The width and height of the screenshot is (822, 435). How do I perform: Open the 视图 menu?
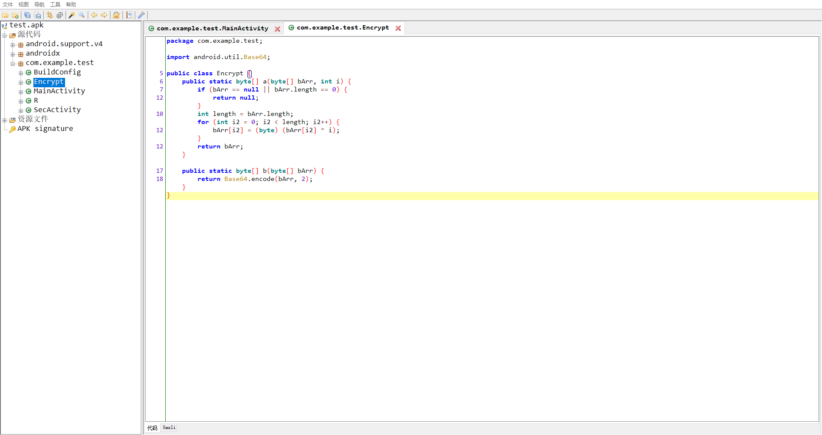(24, 4)
